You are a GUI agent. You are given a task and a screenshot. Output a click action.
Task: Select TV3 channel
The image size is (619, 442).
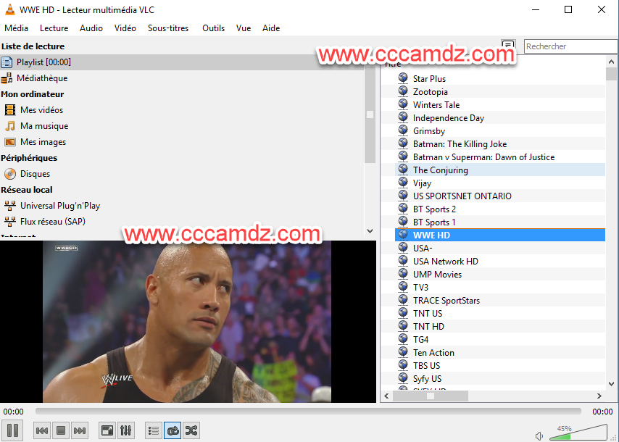click(x=500, y=287)
